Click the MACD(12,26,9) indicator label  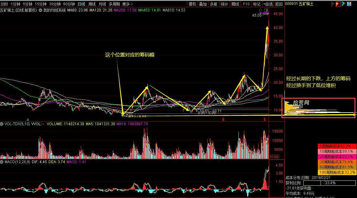point(17,162)
